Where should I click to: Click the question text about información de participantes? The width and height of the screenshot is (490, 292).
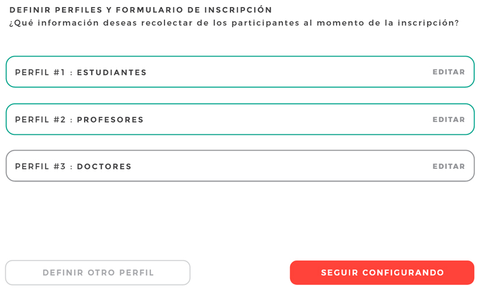point(234,23)
